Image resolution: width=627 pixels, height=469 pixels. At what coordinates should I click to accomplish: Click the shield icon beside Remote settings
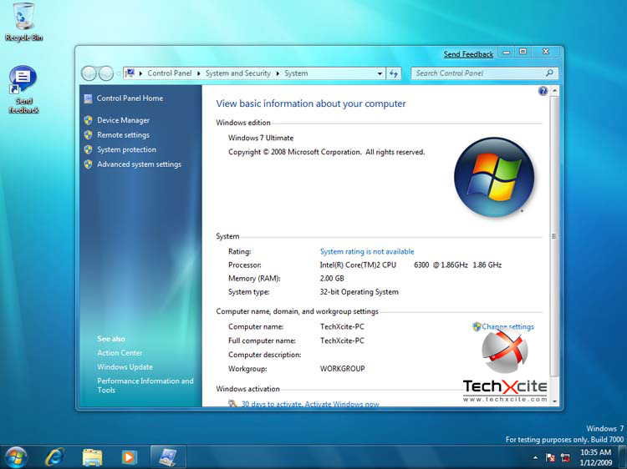click(x=88, y=135)
